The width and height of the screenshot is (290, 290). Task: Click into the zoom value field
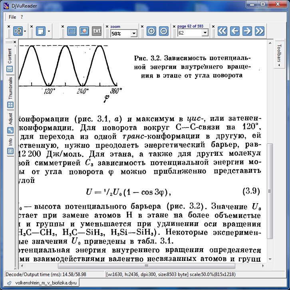(x=121, y=33)
